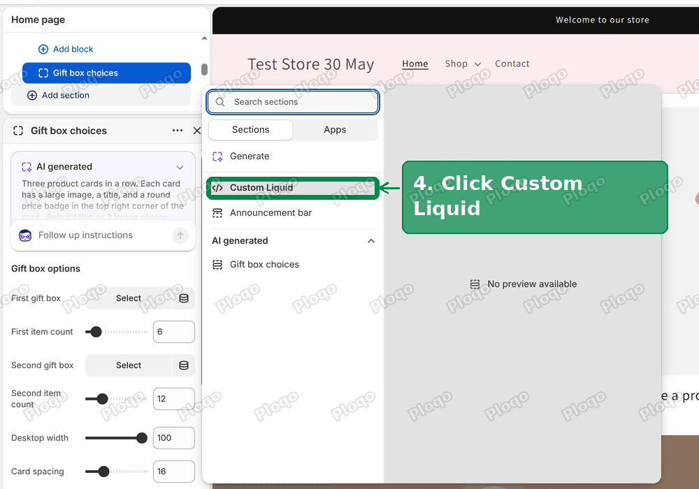Click the Add block plus icon
Viewport: 699px width, 489px height.
pyautogui.click(x=43, y=49)
